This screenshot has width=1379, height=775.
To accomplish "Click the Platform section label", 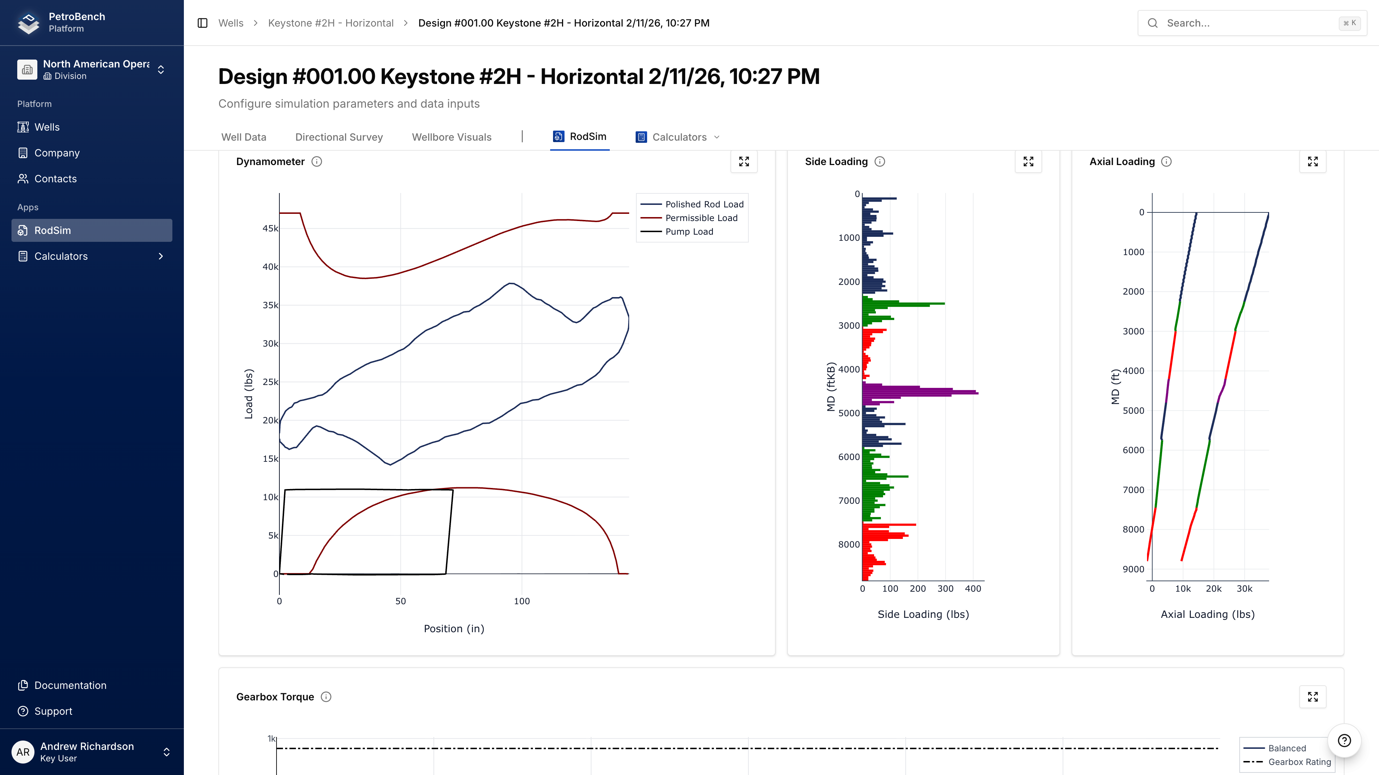I will [x=34, y=104].
